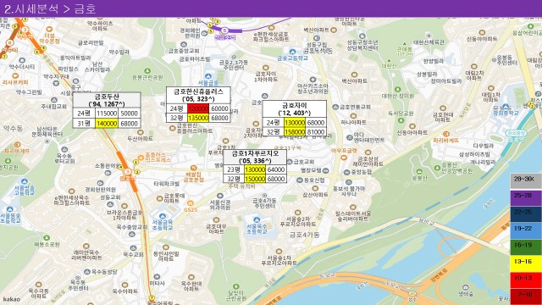Click the 금호고등학교 school marker
Screen dimensions: 542x305
tap(292, 52)
